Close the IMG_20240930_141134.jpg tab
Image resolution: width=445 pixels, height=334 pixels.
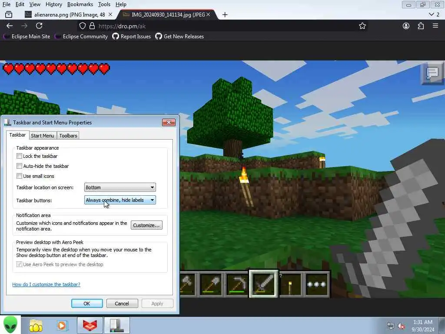pyautogui.click(x=208, y=14)
